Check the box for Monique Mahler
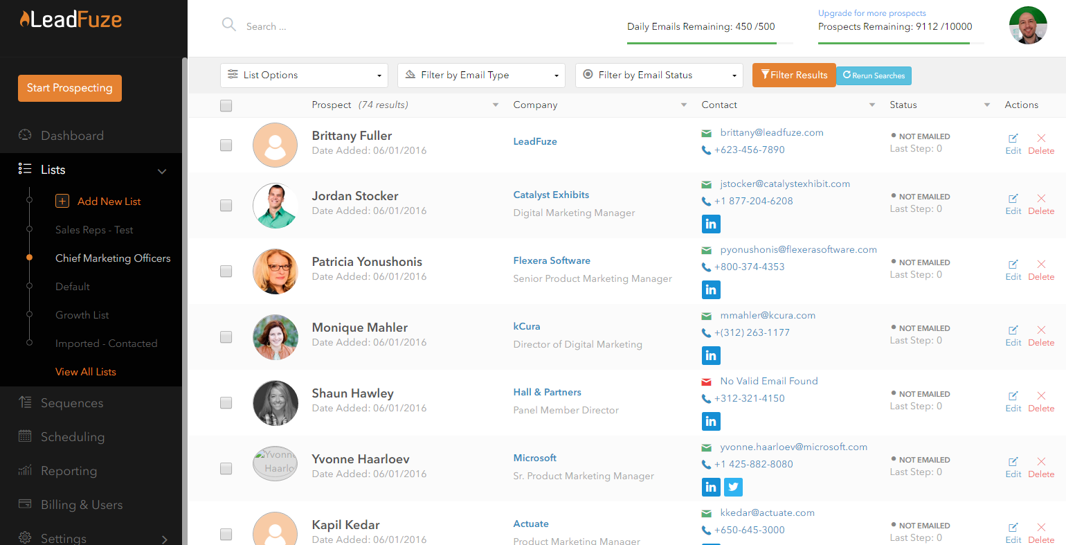The image size is (1066, 545). pyautogui.click(x=226, y=337)
